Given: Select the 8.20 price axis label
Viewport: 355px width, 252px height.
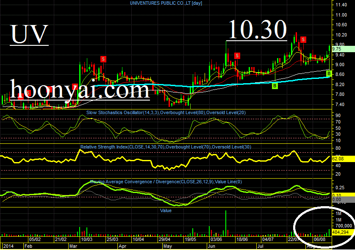Looking at the screenshot, I should point(340,84).
